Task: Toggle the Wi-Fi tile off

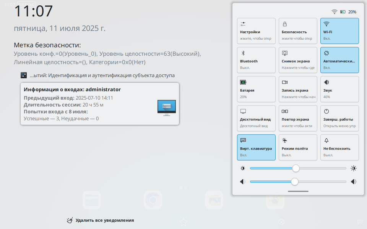Action: (x=339, y=31)
